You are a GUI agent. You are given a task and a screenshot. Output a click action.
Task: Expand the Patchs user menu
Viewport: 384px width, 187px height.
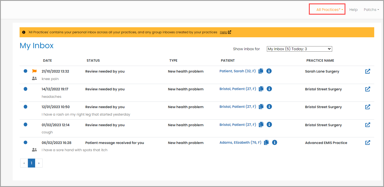(371, 9)
